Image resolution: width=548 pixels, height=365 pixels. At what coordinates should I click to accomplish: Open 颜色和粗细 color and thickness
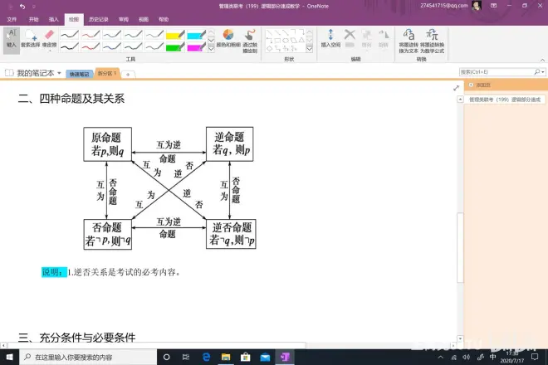[228, 39]
